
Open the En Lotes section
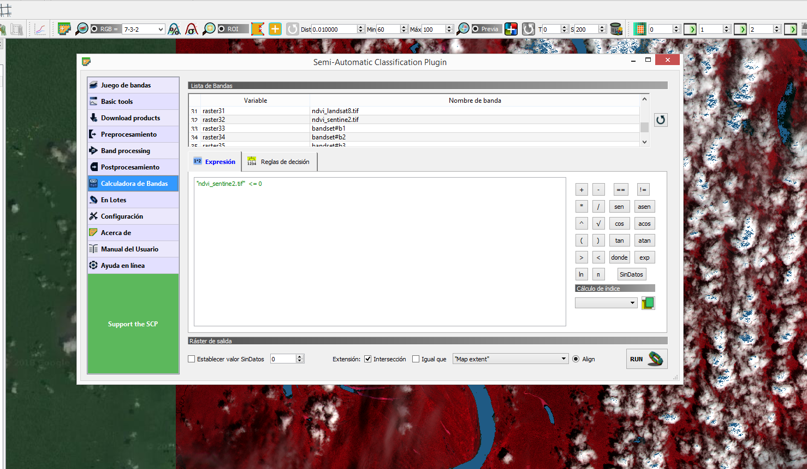click(133, 200)
